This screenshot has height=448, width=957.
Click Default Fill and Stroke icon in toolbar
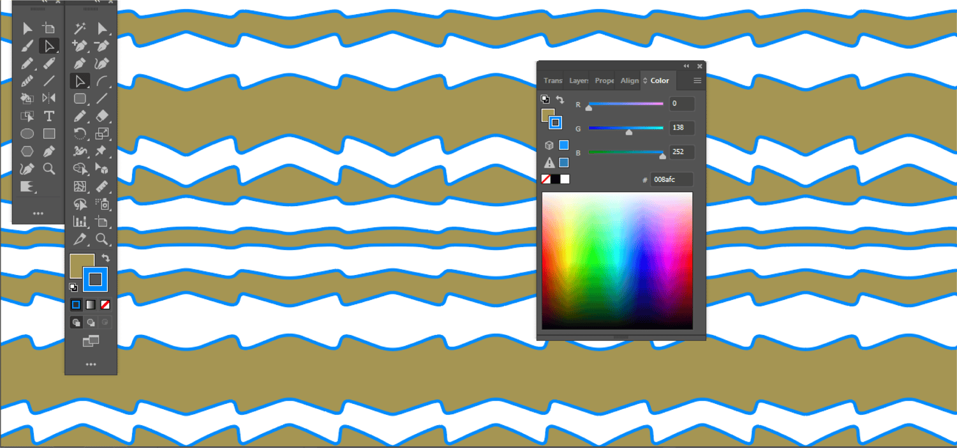73,287
